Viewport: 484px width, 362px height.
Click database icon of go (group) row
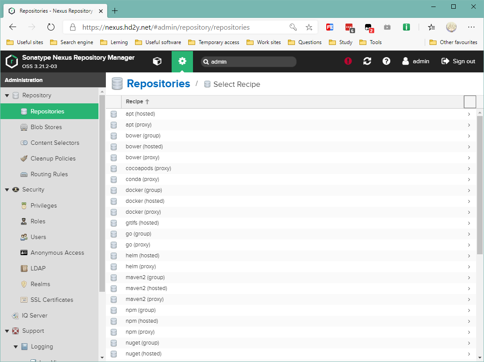coord(114,234)
